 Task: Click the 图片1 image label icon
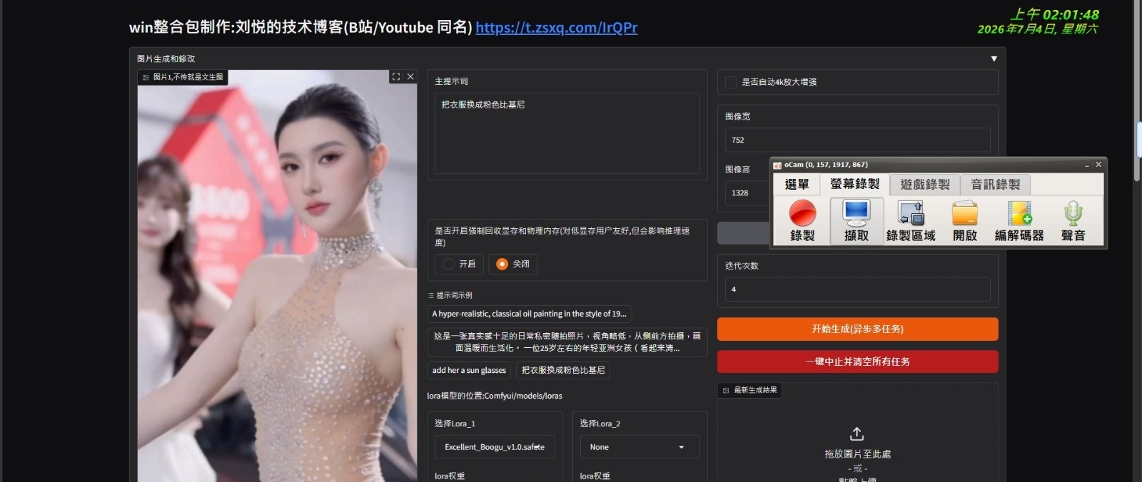[146, 77]
